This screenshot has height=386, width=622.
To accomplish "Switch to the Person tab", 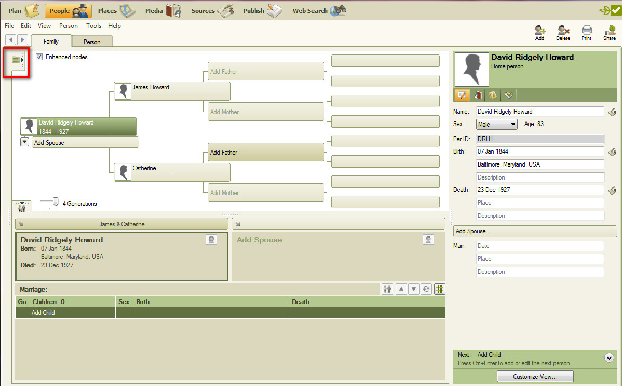I will 92,41.
